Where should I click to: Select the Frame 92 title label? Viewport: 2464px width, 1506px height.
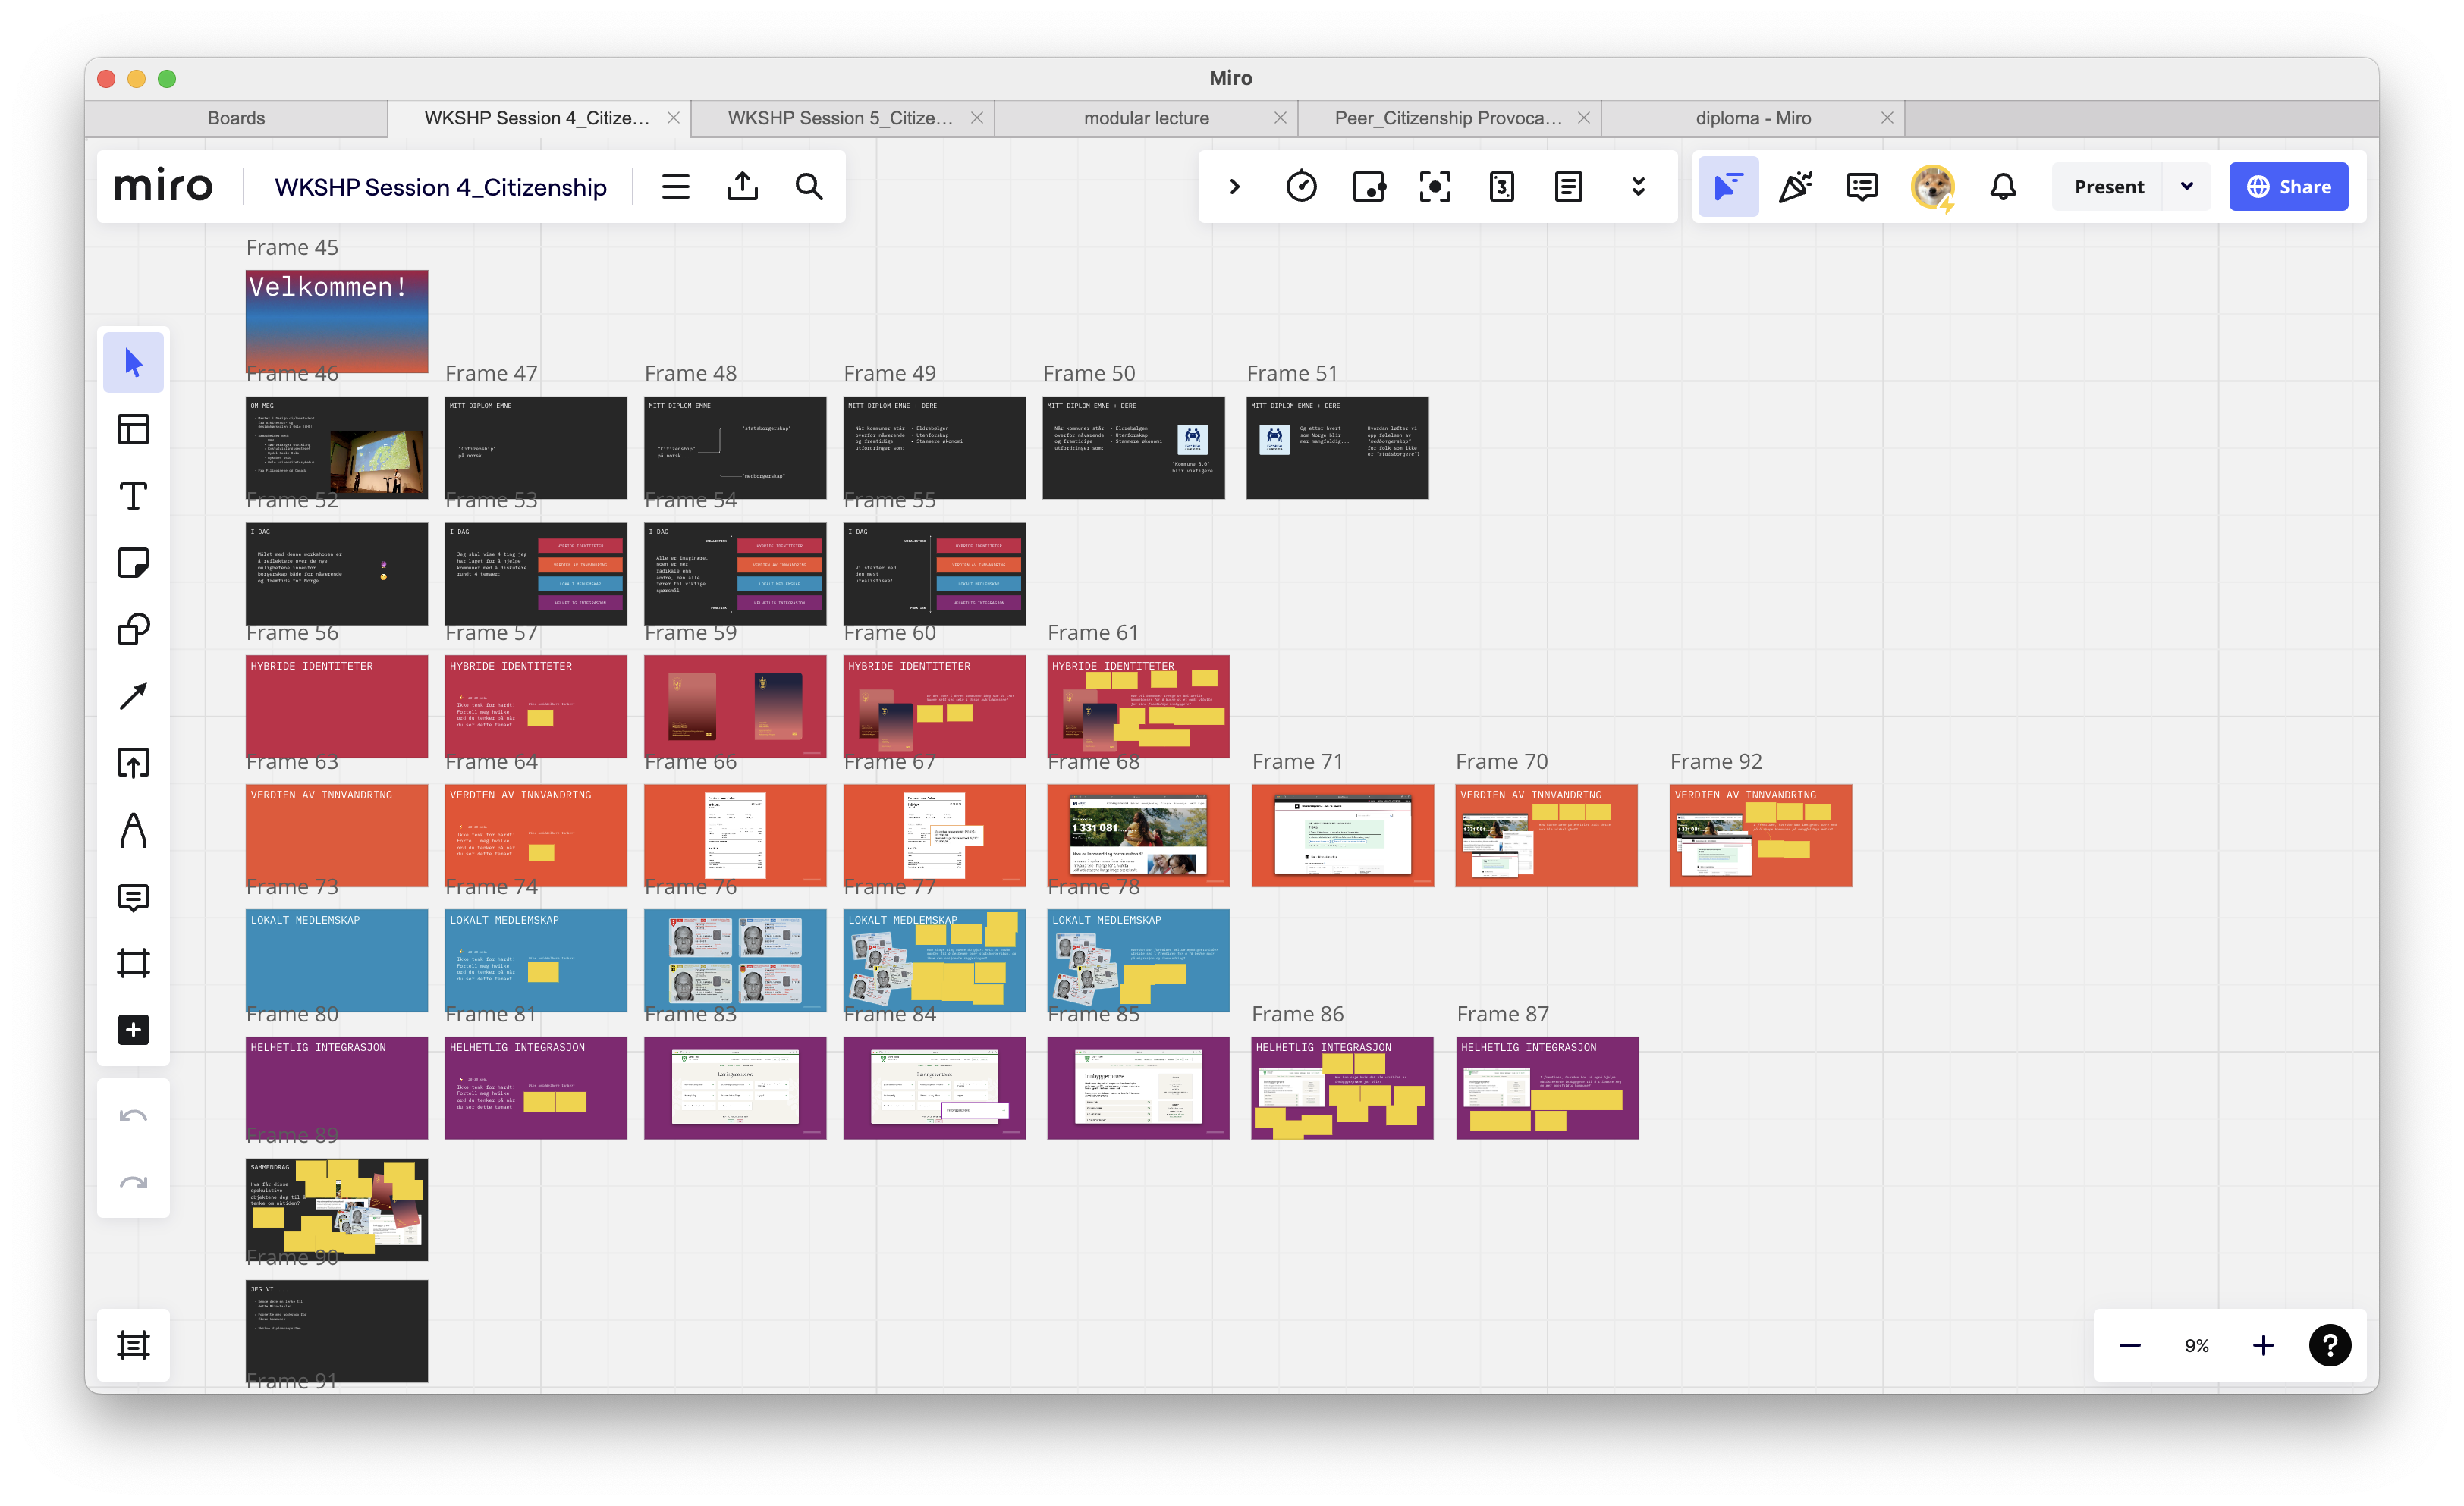coord(1716,761)
